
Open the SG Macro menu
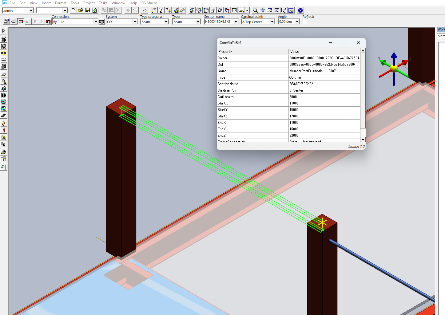(149, 3)
